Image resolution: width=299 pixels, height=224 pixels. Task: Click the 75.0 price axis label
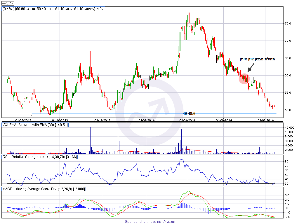point(288,23)
